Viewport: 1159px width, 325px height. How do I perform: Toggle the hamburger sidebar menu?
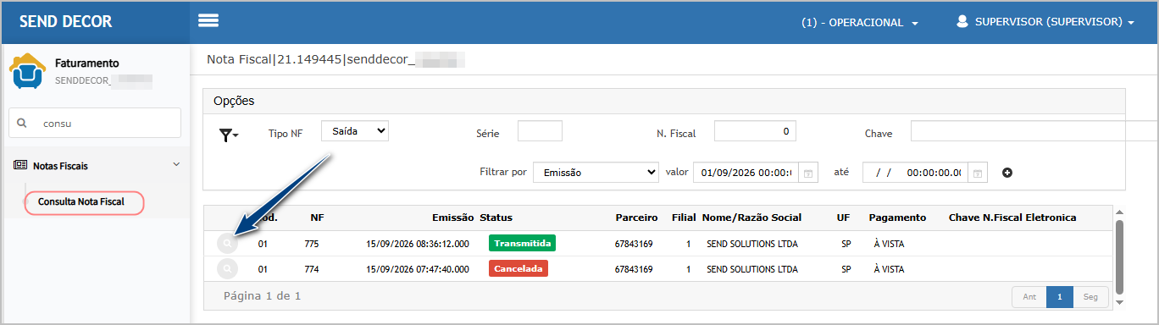click(x=208, y=21)
